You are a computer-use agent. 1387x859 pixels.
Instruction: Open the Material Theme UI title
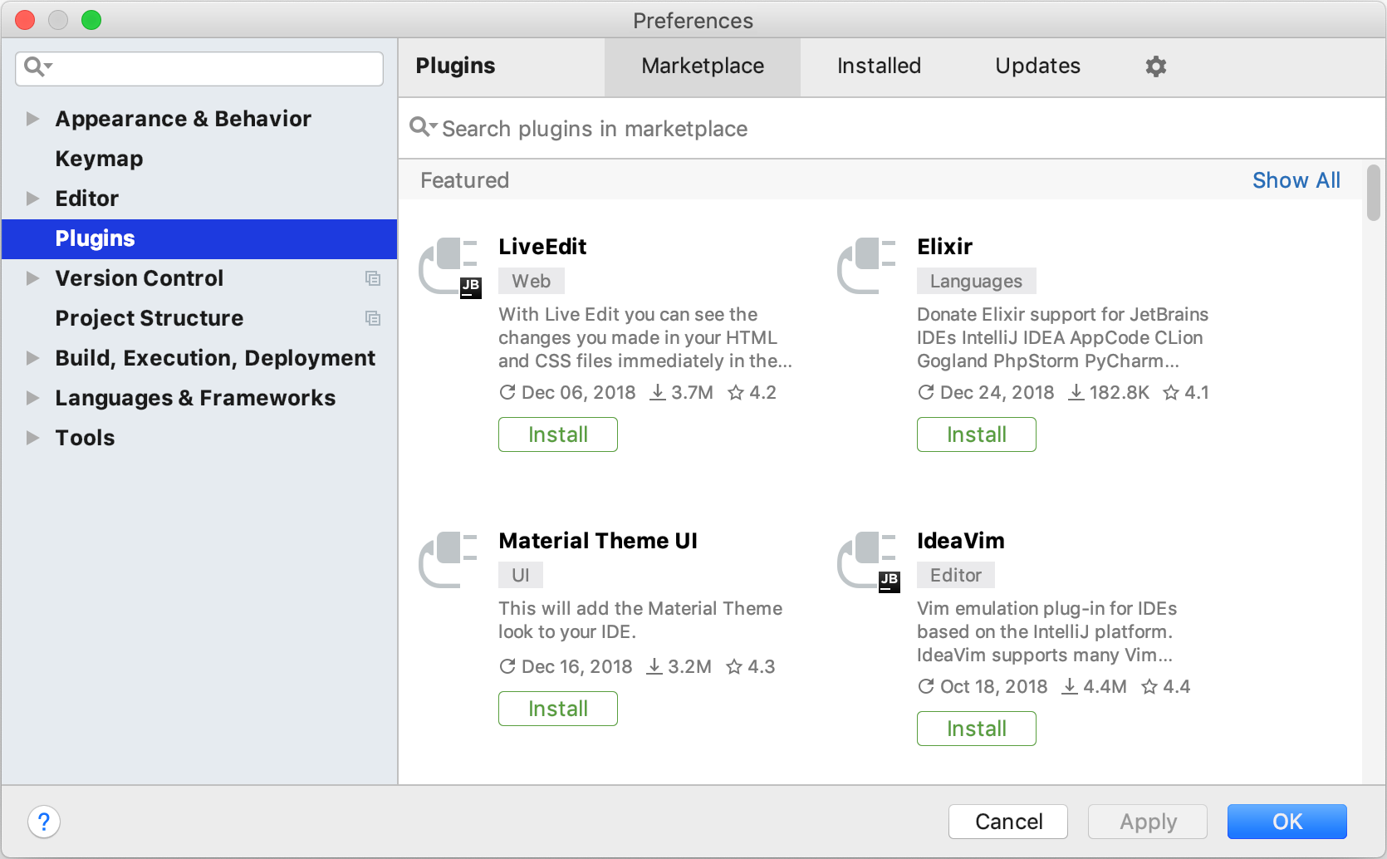pyautogui.click(x=598, y=541)
